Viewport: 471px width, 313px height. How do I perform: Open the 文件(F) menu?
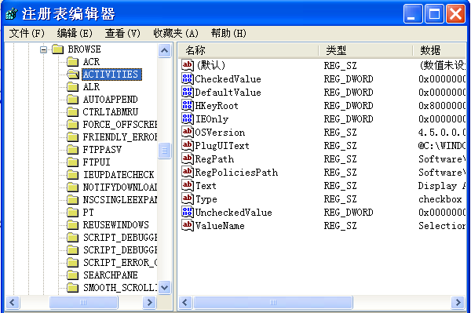(27, 33)
